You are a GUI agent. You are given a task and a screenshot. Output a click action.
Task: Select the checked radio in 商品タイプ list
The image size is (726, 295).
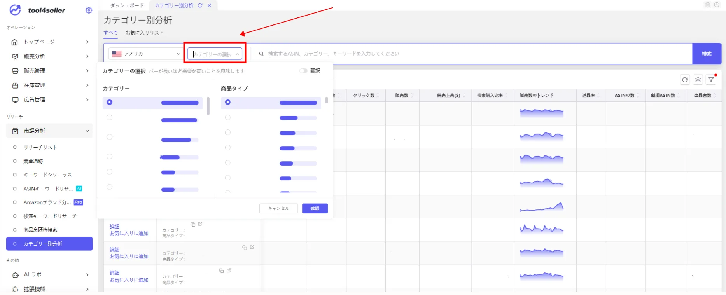coord(228,102)
